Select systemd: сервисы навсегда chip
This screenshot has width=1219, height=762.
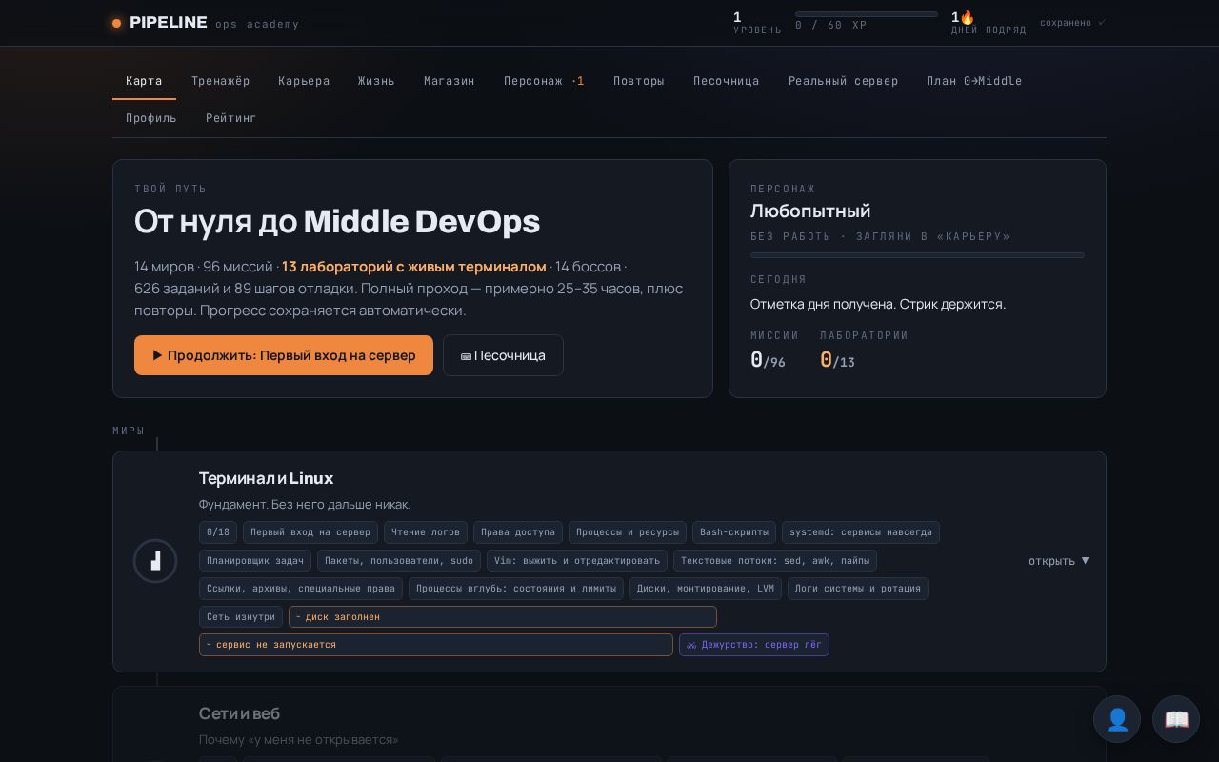click(x=861, y=532)
